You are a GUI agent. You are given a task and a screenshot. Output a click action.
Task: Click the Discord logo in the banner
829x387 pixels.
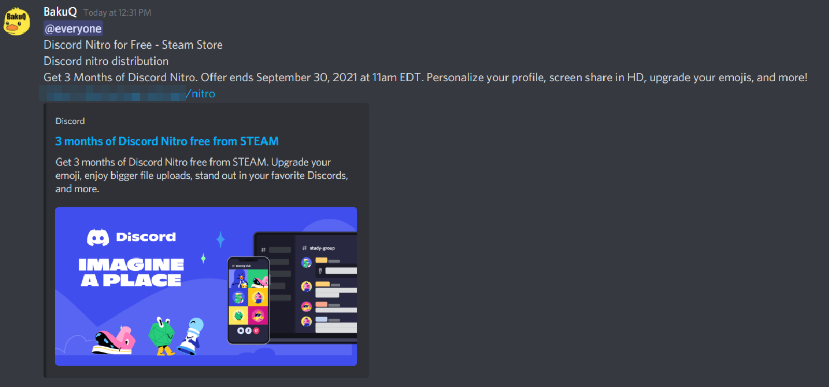(131, 237)
